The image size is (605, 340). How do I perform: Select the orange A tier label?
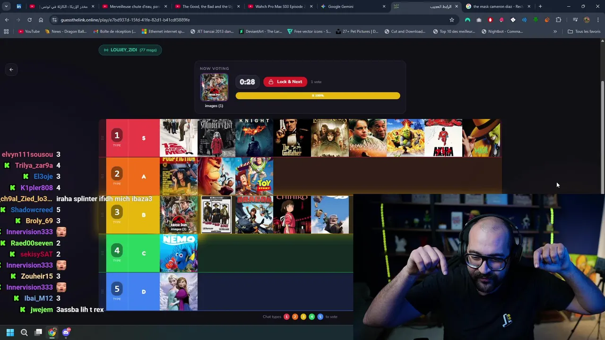144,176
